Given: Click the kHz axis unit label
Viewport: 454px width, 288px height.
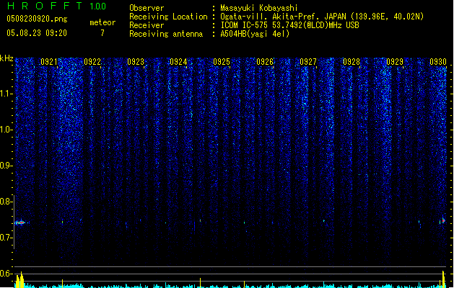Looking at the screenshot, I should 6,58.
